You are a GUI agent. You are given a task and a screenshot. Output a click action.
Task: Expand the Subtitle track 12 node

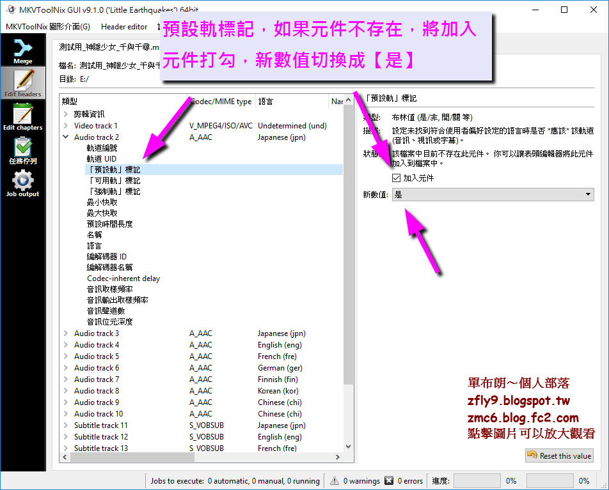(66, 437)
